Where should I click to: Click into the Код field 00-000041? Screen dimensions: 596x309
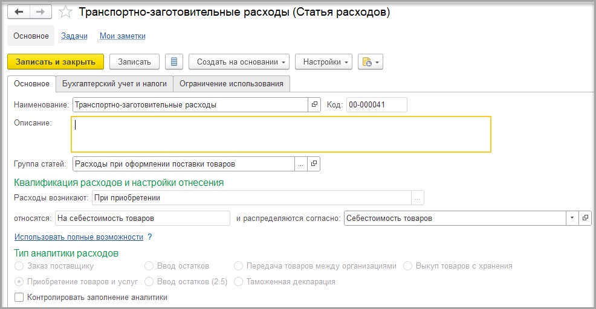point(377,105)
